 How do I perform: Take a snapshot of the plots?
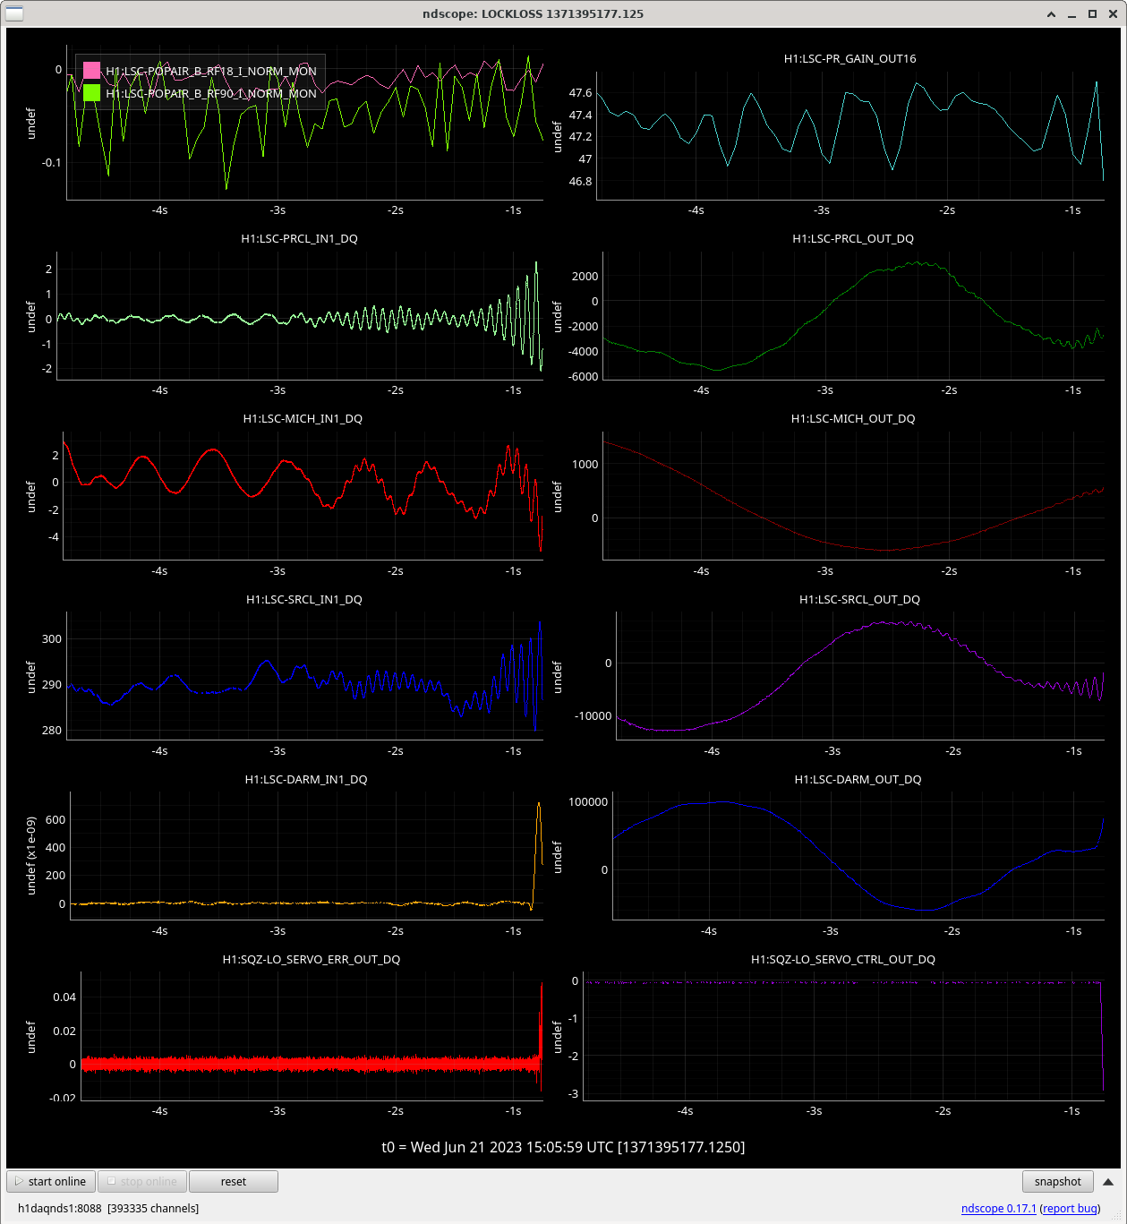coord(1057,1181)
